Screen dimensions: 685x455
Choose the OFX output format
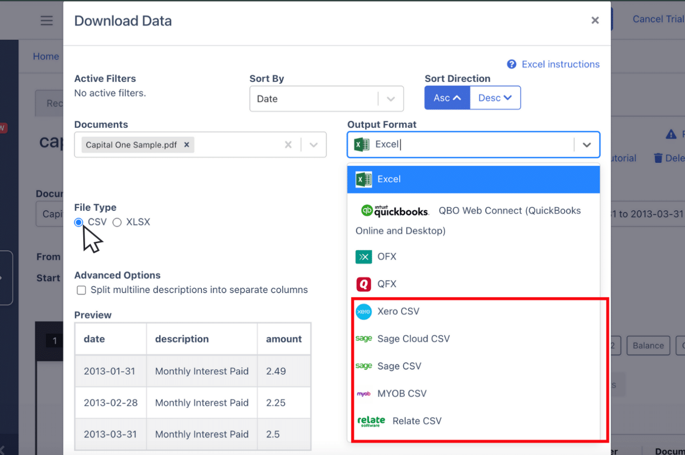(x=473, y=257)
